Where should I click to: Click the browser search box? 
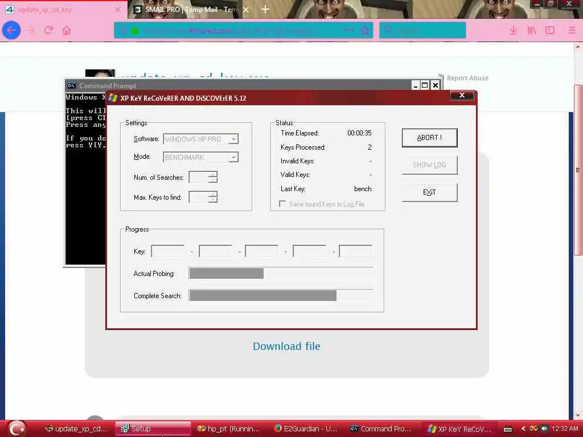[423, 30]
